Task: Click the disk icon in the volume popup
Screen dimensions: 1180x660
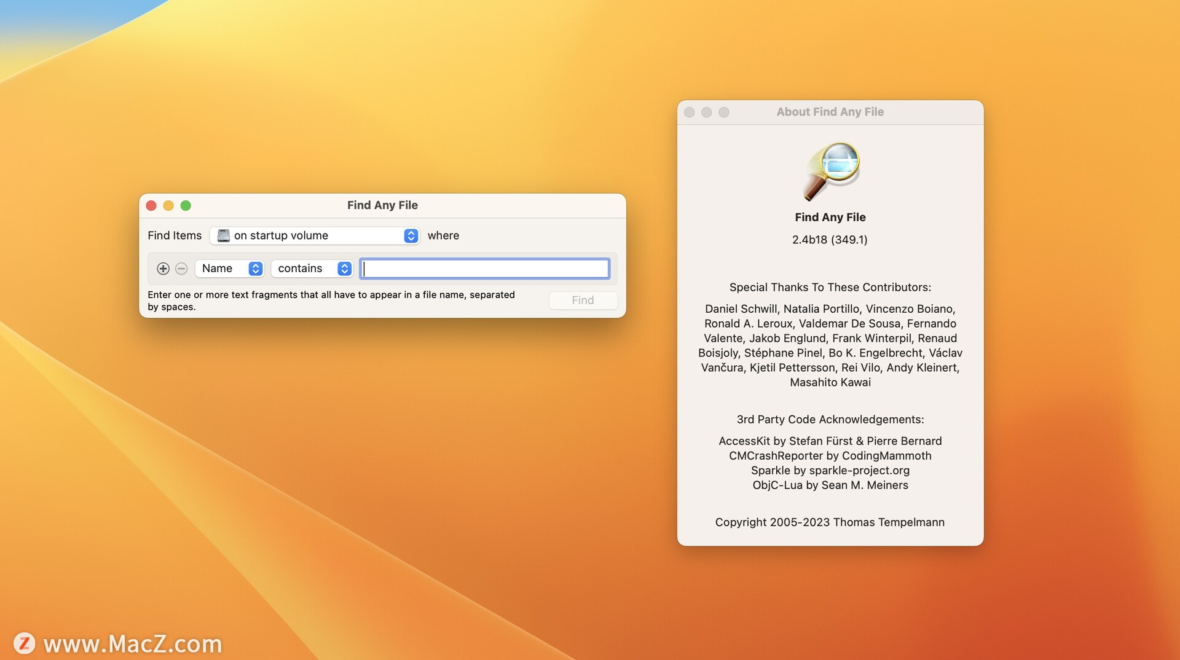Action: 224,235
